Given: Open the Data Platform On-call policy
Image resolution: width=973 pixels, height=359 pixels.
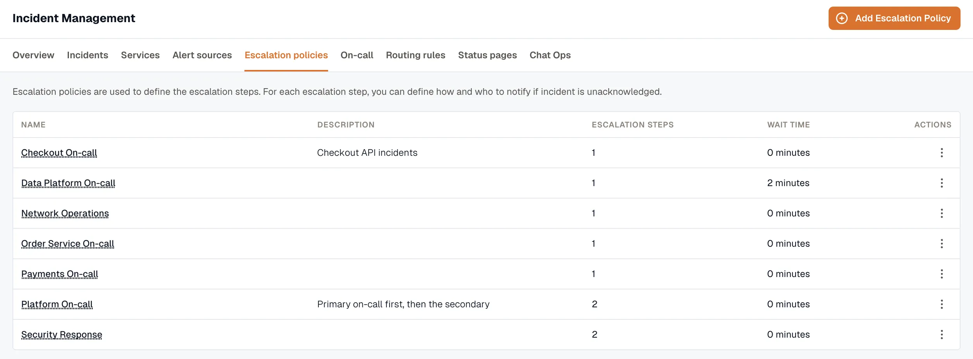Looking at the screenshot, I should pos(68,183).
